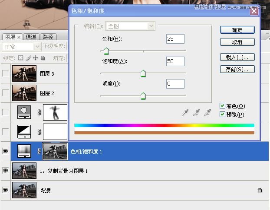The image size is (270, 210).
Task: Click the 确定 (OK) button
Action: 237,30
